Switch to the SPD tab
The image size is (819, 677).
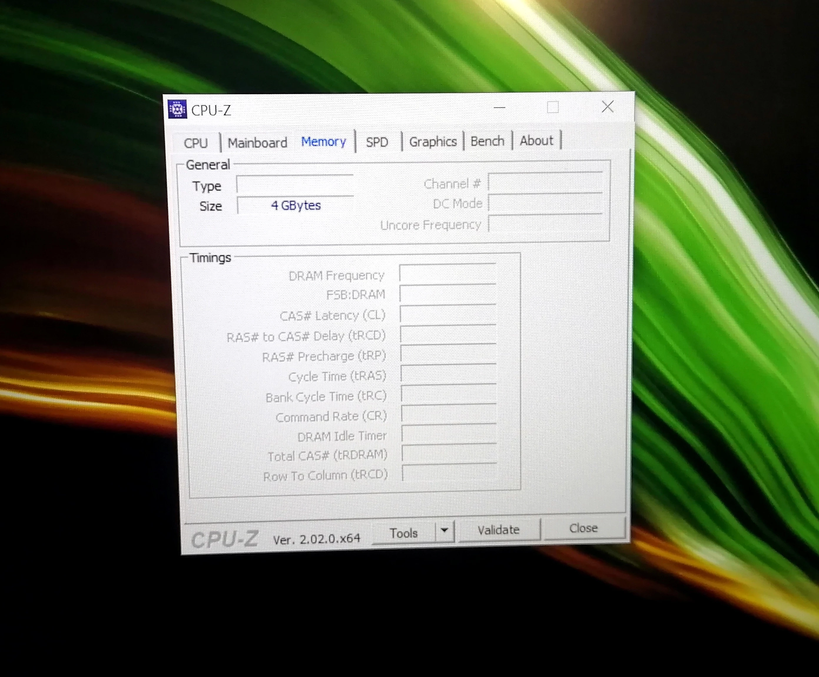coord(377,142)
